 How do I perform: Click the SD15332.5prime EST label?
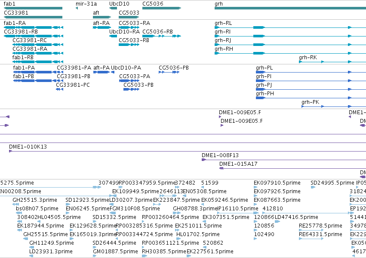(114, 217)
